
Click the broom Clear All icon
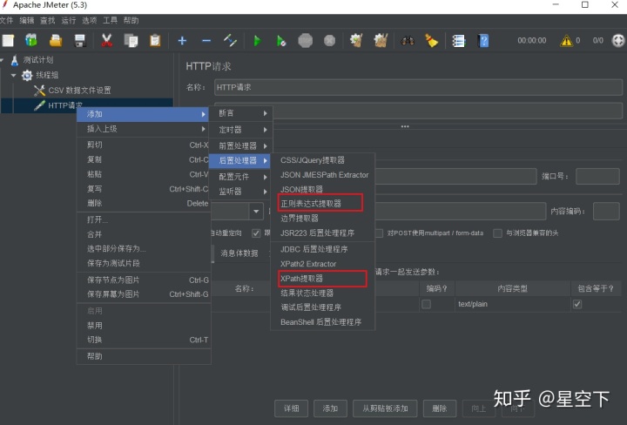431,40
